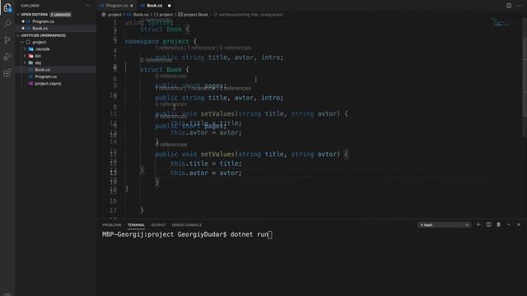Switch to the Output panel tab

[158, 224]
